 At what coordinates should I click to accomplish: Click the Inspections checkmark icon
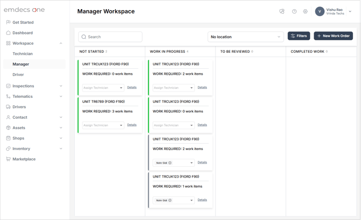point(8,86)
